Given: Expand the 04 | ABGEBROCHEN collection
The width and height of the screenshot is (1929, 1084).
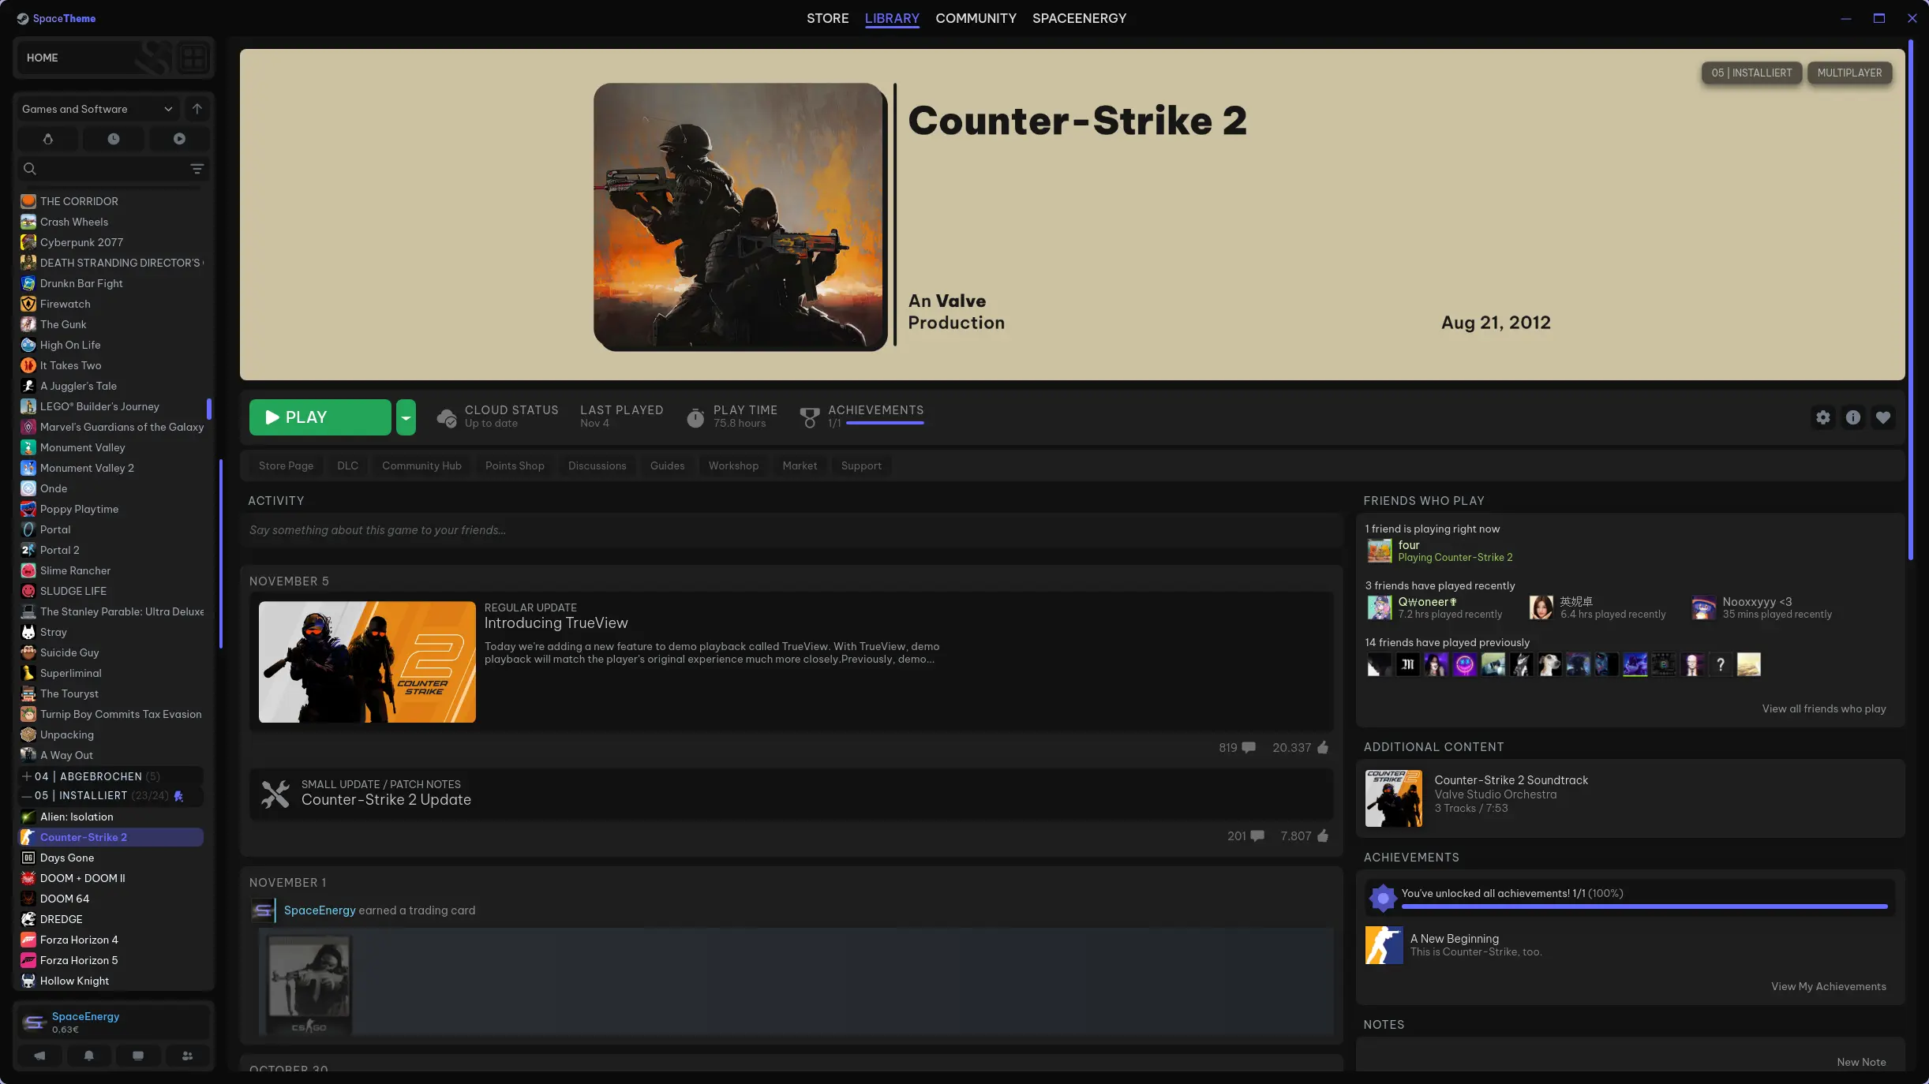Looking at the screenshot, I should coord(27,776).
